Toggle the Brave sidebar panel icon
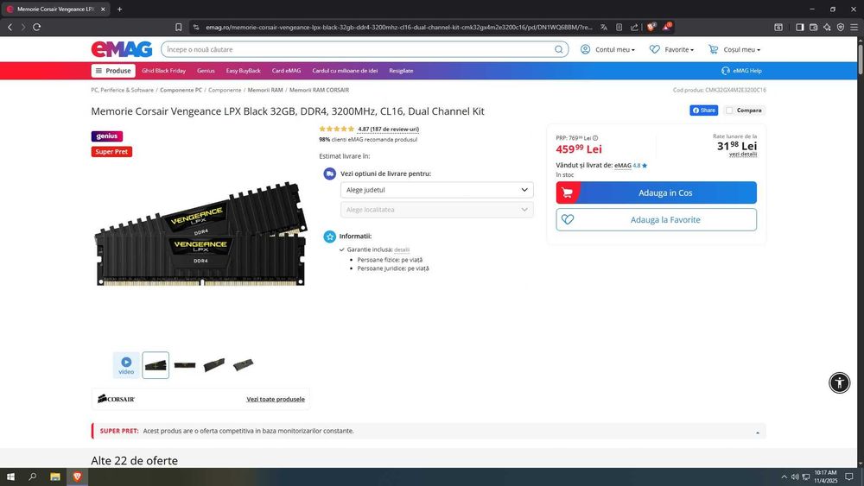This screenshot has width=864, height=486. (x=799, y=27)
